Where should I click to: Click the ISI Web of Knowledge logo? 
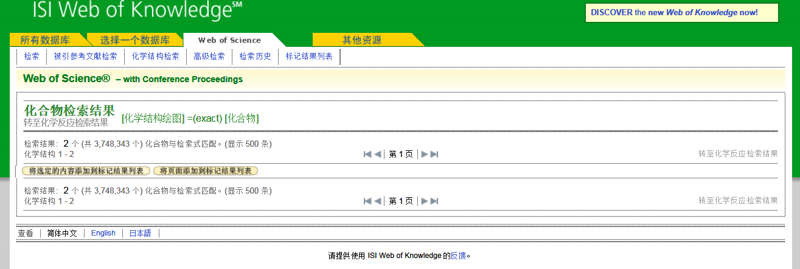tap(137, 10)
